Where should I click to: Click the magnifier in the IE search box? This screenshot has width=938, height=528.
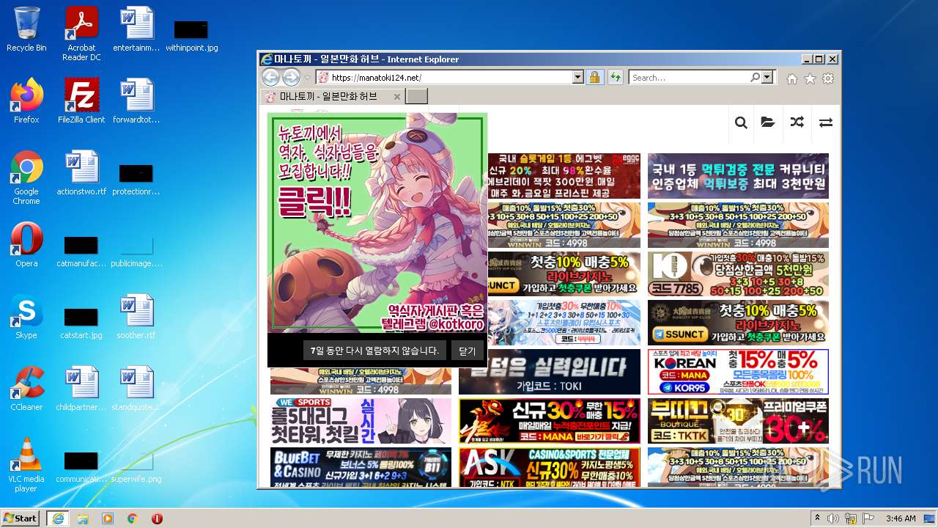click(x=755, y=77)
